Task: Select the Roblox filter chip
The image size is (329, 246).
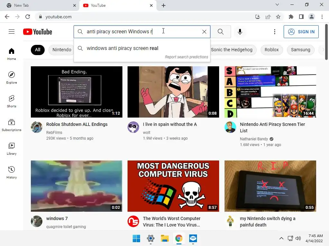Action: coord(271,50)
